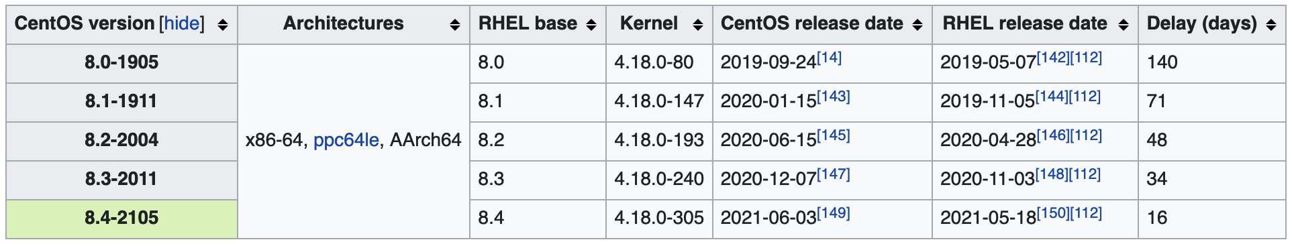
Task: Select the highlighted 8.4-2105 version cell
Action: (x=121, y=219)
